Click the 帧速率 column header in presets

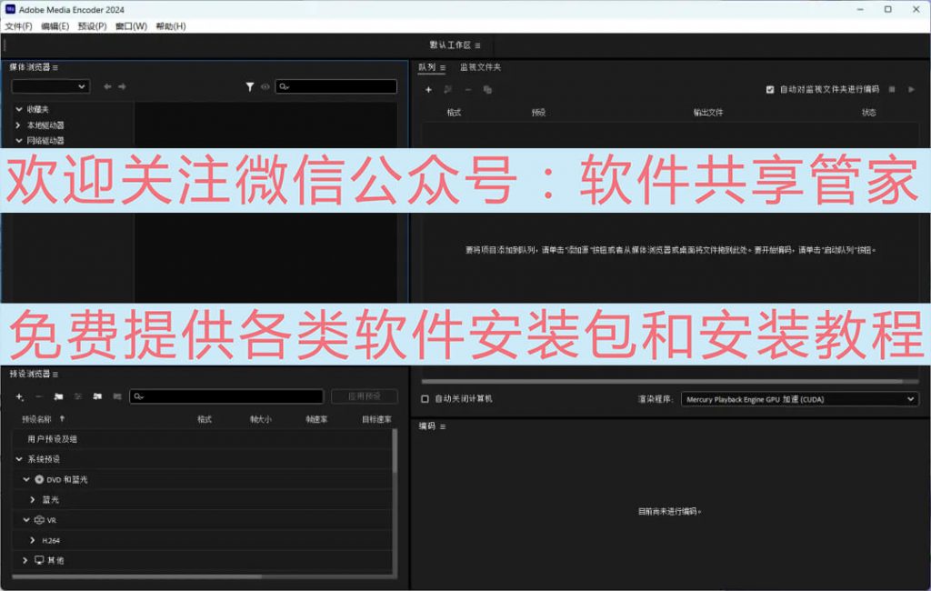coord(317,419)
